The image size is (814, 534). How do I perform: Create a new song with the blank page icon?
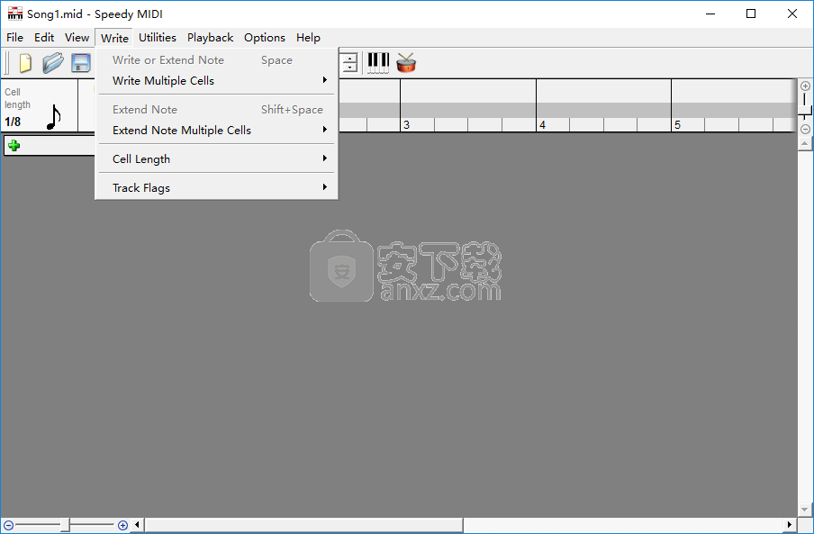(x=25, y=63)
